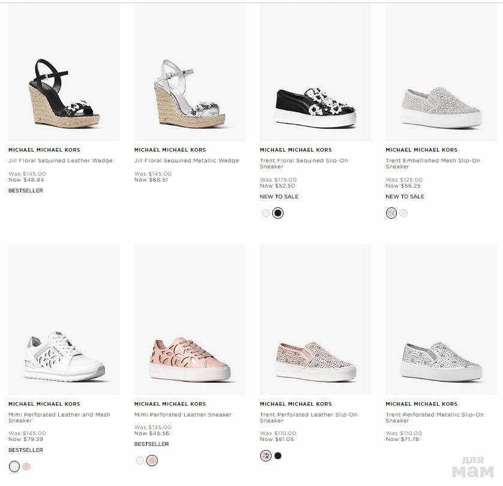Select silver swatch under Trent Embellished Mesh Sneaker
Viewport: 503px width, 486px height.
[391, 213]
